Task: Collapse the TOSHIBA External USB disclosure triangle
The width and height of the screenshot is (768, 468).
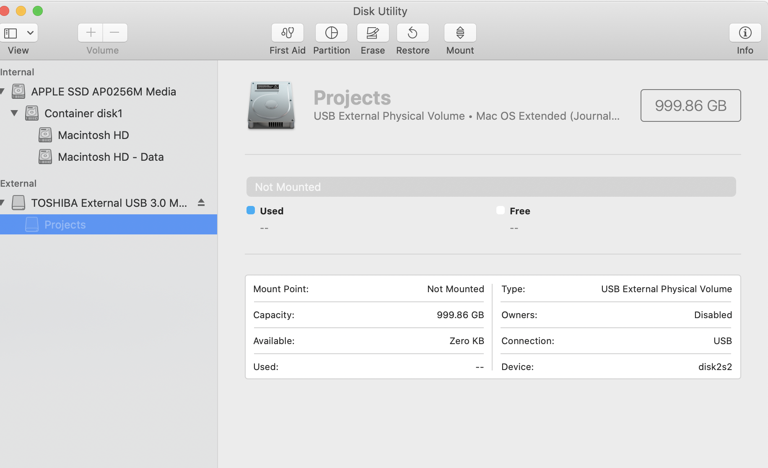Action: (2, 203)
